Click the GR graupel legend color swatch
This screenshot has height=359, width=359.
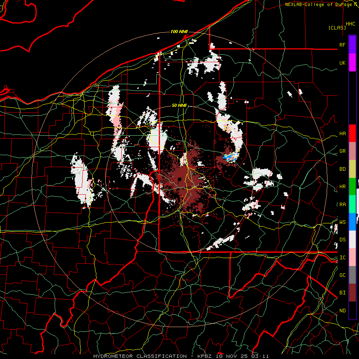[x=352, y=151]
